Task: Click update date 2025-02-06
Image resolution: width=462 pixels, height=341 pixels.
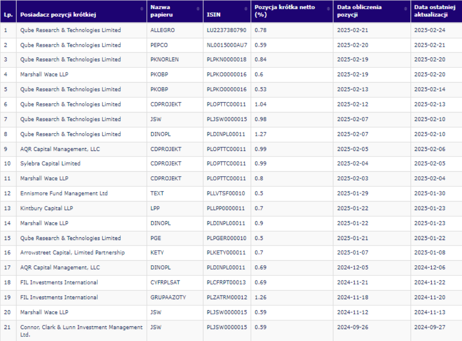Action: [429, 149]
